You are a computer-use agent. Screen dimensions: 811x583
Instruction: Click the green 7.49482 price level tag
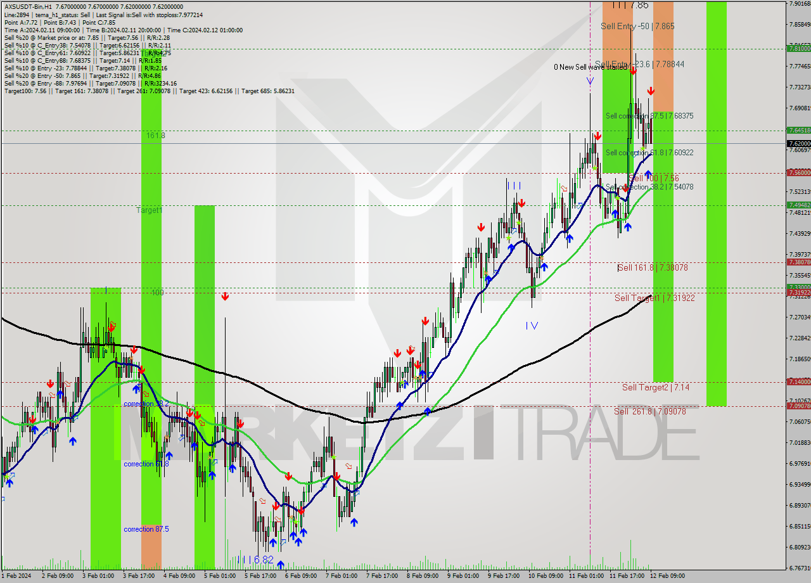point(798,205)
